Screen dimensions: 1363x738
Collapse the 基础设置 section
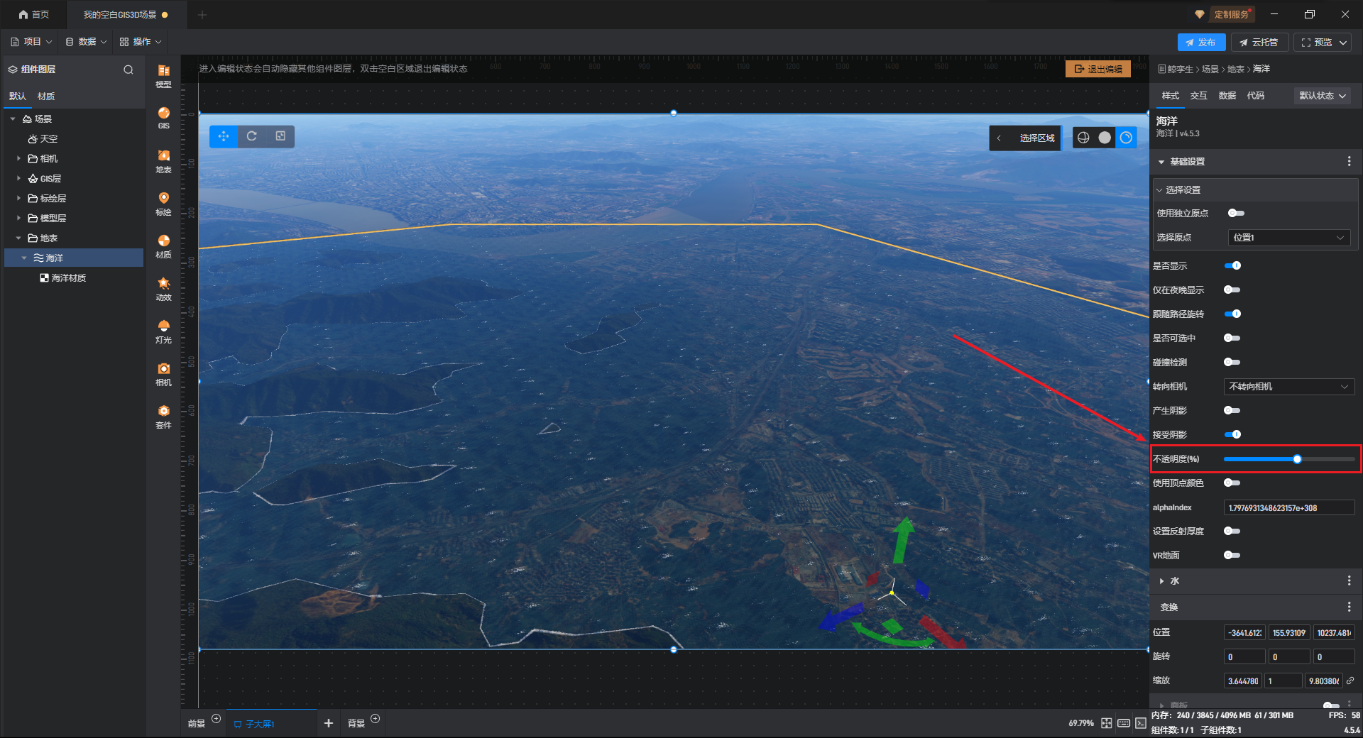[1161, 162]
